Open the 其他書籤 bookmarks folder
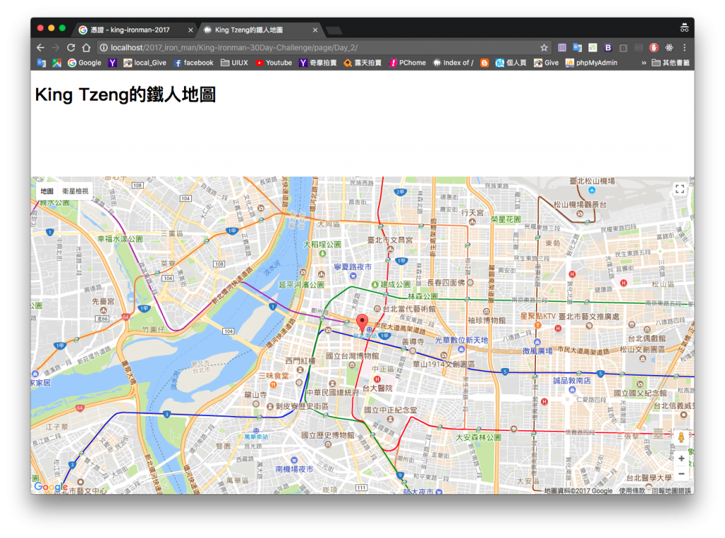 point(670,63)
